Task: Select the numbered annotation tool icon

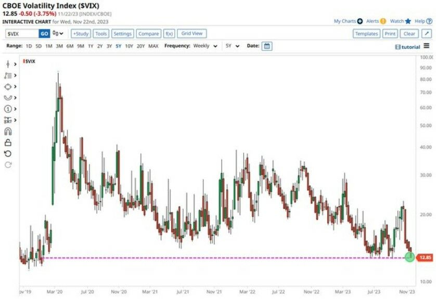Action: point(8,109)
